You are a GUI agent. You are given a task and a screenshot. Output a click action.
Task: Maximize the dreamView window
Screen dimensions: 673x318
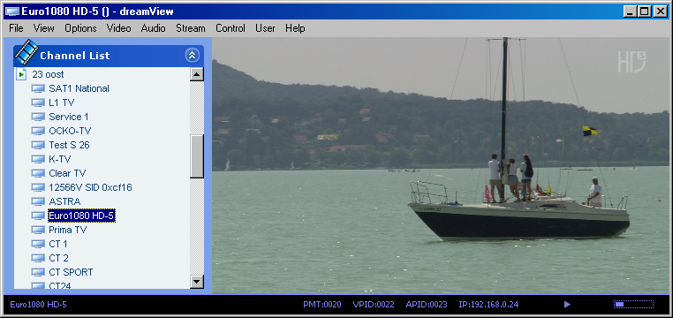pos(644,11)
